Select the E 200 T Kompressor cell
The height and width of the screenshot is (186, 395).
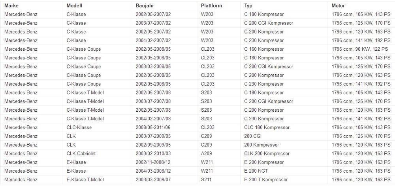(266, 180)
